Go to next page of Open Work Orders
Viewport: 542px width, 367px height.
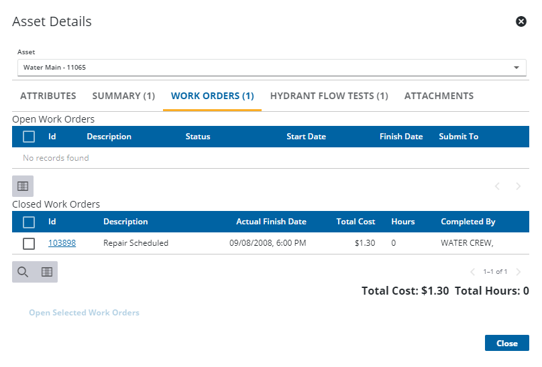[x=518, y=186]
